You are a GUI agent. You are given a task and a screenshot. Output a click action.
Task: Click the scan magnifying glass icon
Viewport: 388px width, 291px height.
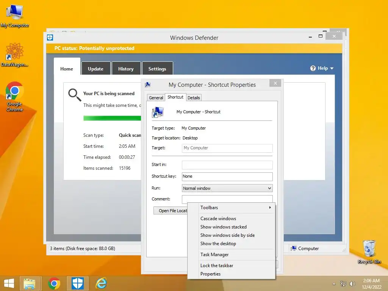pos(75,95)
